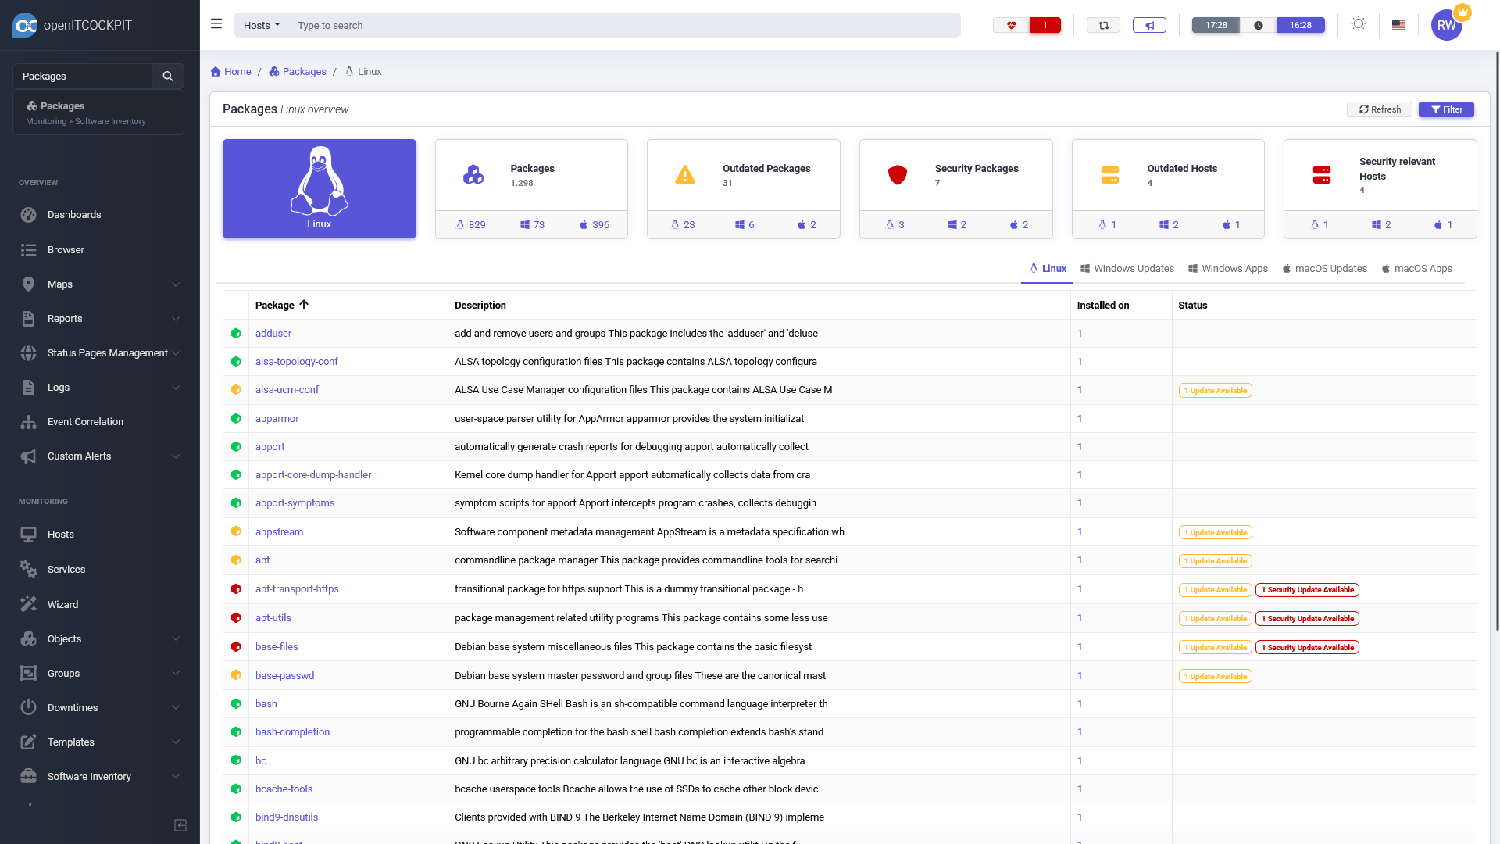
Task: Select the large Linux penguin tile
Action: (x=319, y=188)
